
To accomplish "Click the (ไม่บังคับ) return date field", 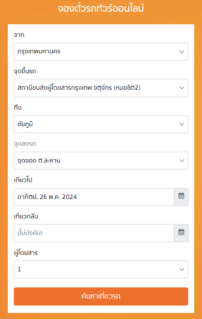I will pos(94,233).
